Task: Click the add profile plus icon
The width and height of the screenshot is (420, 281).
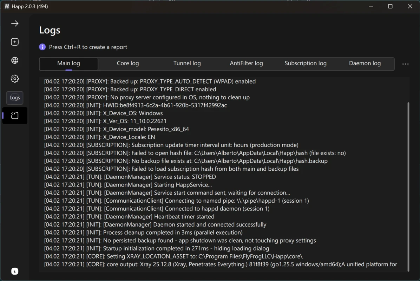Action: 15,42
